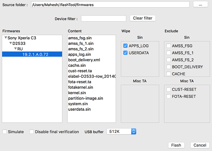The width and height of the screenshot is (212, 151).
Task: Check the FOTA-RESET Misc TA option
Action: tap(169, 96)
